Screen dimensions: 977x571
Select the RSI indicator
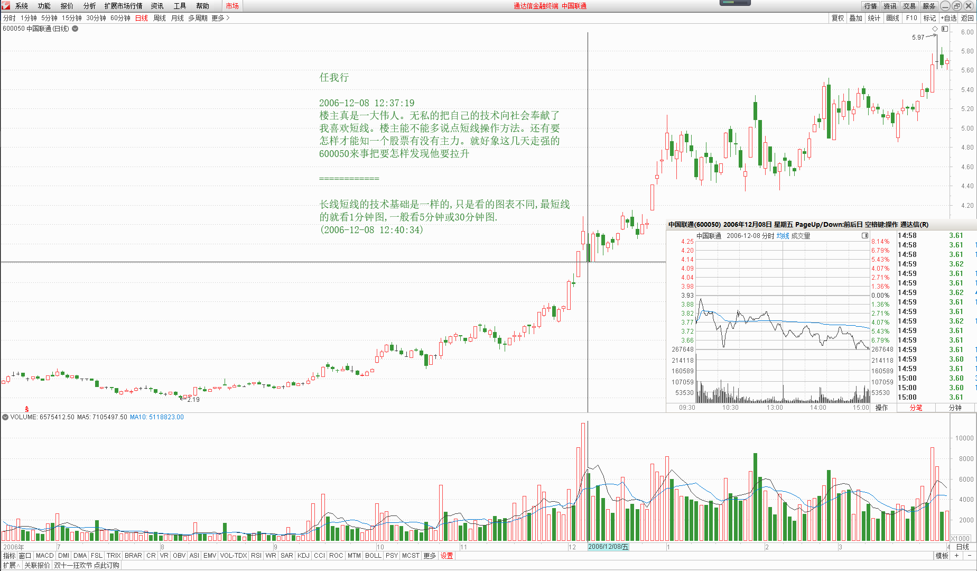pyautogui.click(x=256, y=556)
